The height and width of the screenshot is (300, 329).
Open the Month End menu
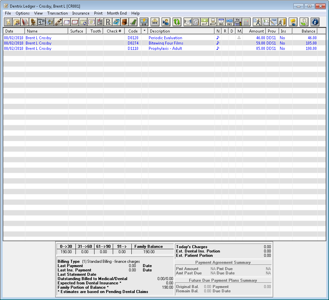pyautogui.click(x=117, y=13)
